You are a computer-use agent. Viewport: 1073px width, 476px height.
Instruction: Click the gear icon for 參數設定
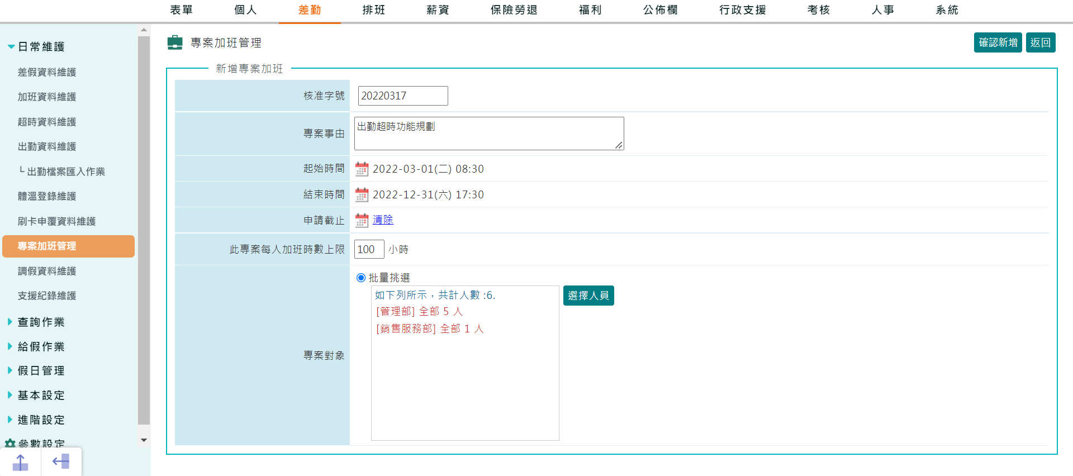(x=10, y=444)
